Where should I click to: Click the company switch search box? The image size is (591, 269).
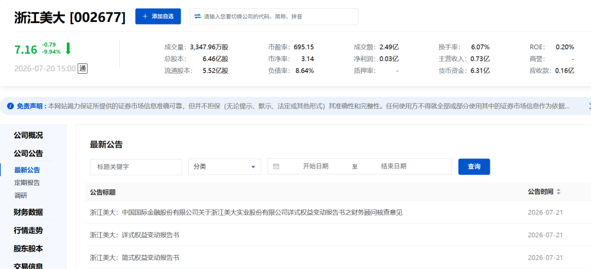(274, 16)
